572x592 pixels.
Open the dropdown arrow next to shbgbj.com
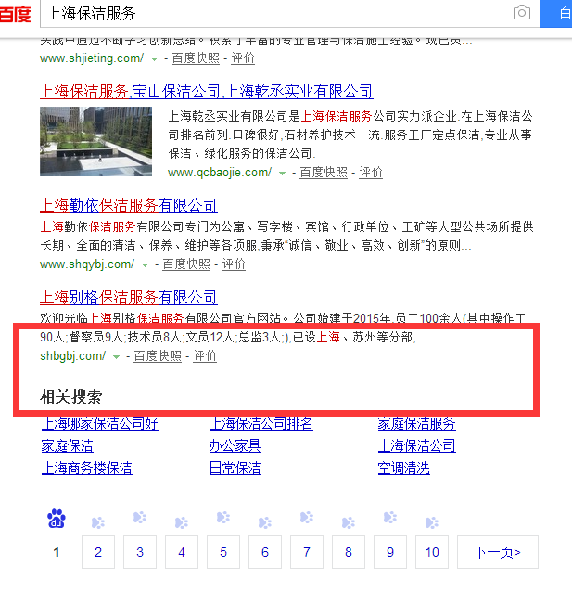pyautogui.click(x=116, y=356)
